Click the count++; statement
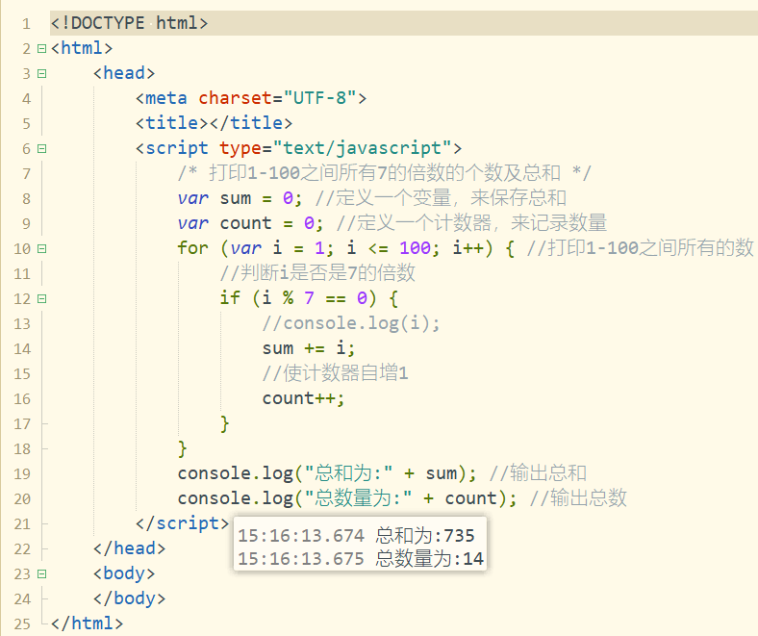Image resolution: width=758 pixels, height=636 pixels. pyautogui.click(x=303, y=398)
